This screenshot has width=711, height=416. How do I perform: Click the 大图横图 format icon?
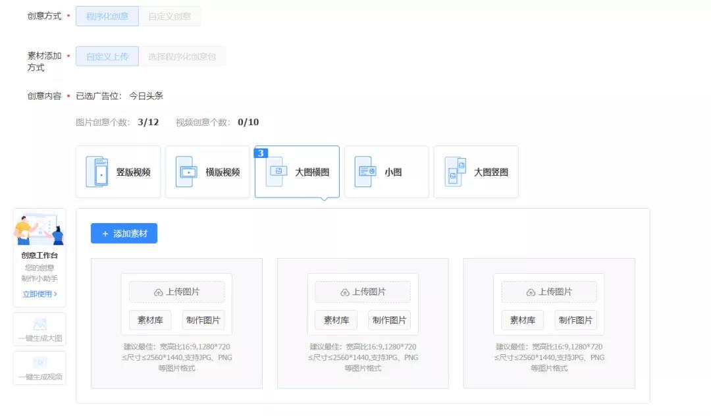point(275,172)
